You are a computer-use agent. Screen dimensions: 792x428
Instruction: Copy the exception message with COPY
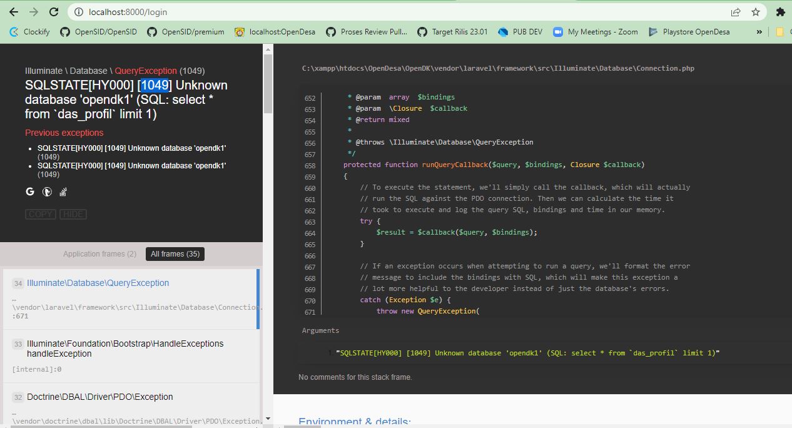(x=40, y=214)
